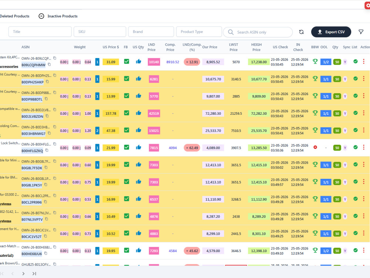Toggle FB checkbox for B0D2LV8ZDN
The width and height of the screenshot is (370, 278).
pyautogui.click(x=127, y=113)
